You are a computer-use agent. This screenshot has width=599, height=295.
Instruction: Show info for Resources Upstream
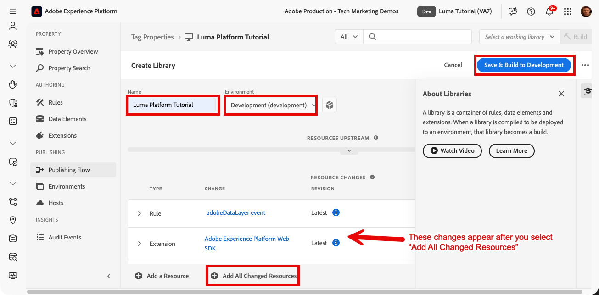click(376, 138)
